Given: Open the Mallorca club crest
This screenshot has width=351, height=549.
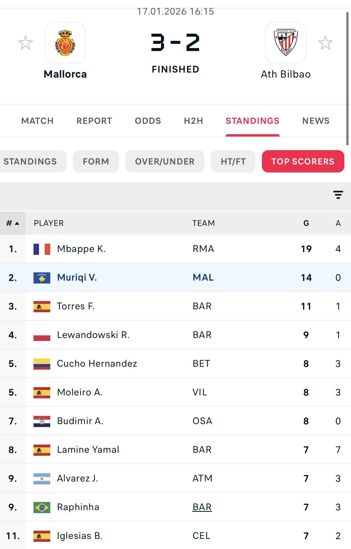Looking at the screenshot, I should 65,43.
